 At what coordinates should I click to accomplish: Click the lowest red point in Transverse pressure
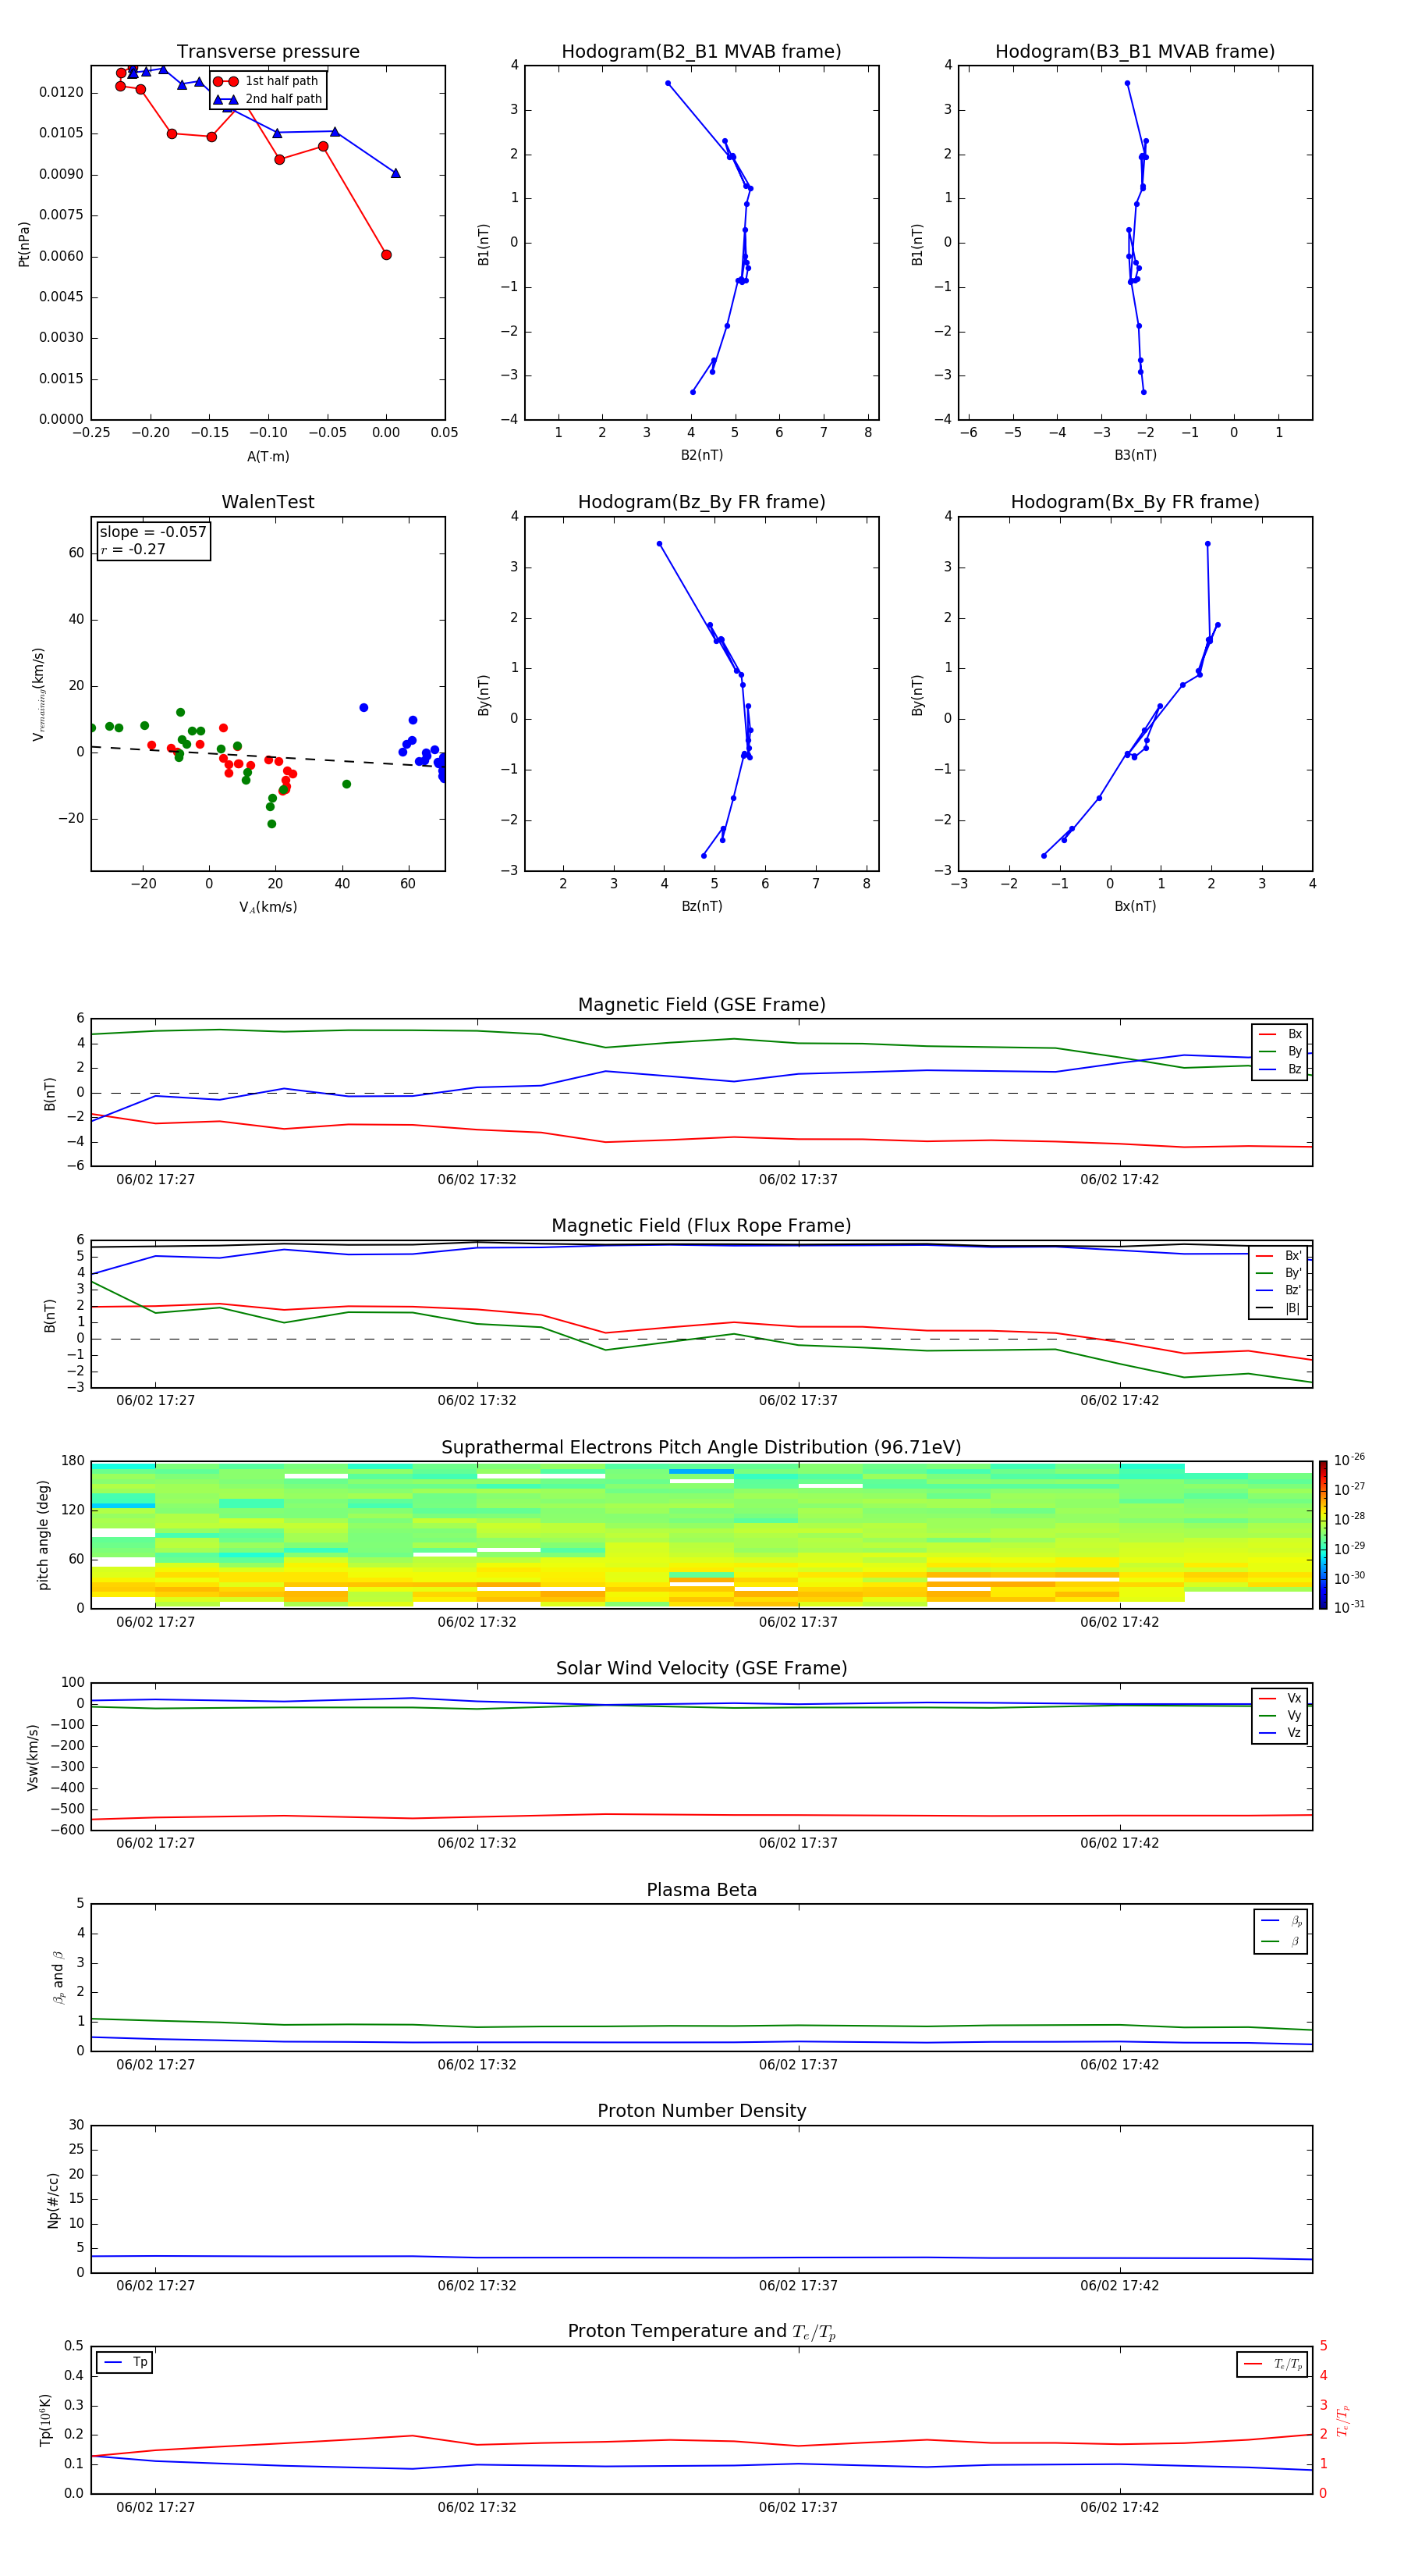[x=387, y=255]
